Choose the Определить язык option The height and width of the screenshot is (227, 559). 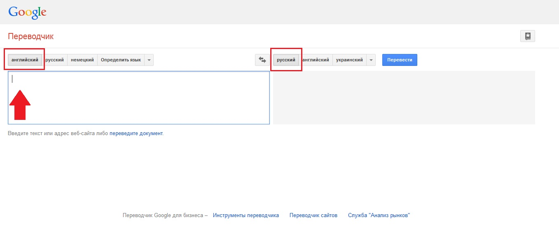point(121,60)
